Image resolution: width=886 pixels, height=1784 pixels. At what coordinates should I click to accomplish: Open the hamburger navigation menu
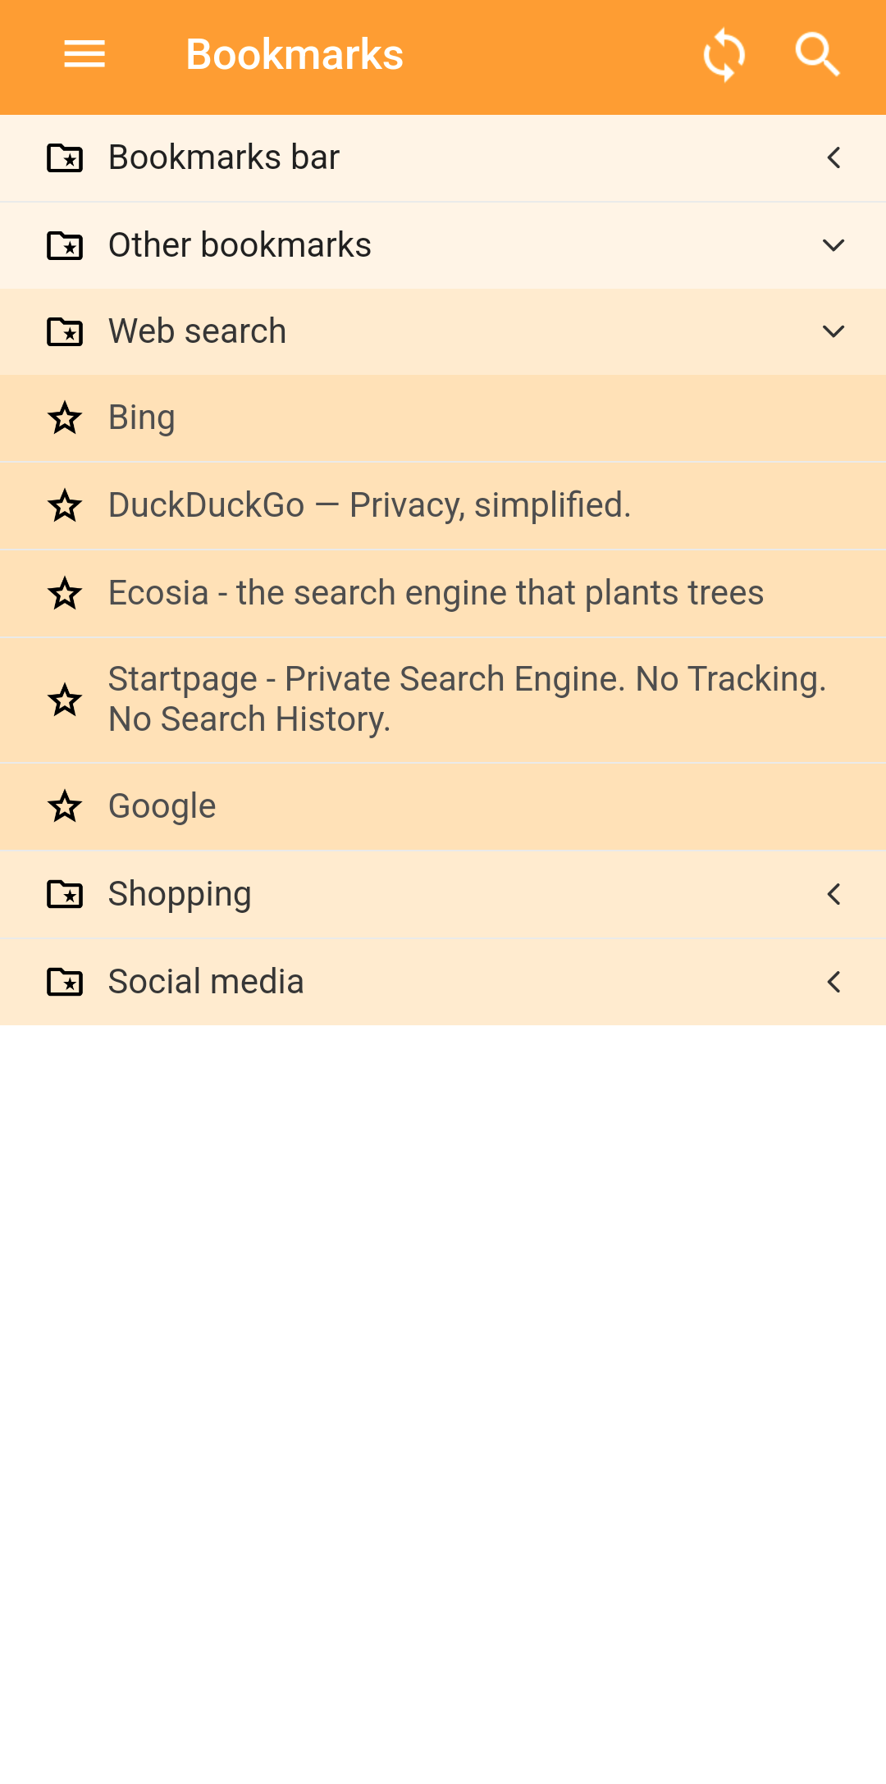point(84,55)
